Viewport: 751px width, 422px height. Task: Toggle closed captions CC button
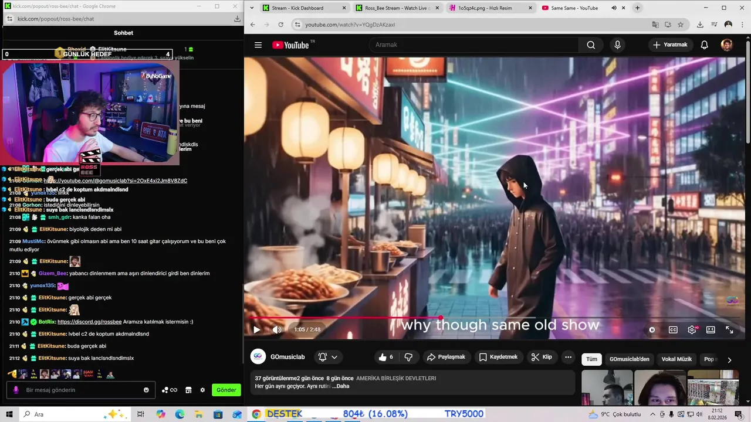pyautogui.click(x=673, y=329)
